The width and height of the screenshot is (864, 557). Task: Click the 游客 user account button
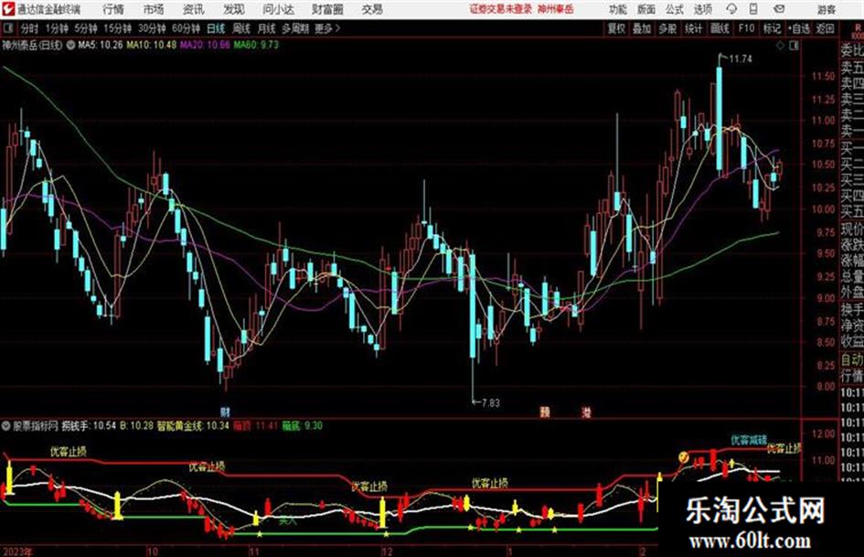(827, 9)
